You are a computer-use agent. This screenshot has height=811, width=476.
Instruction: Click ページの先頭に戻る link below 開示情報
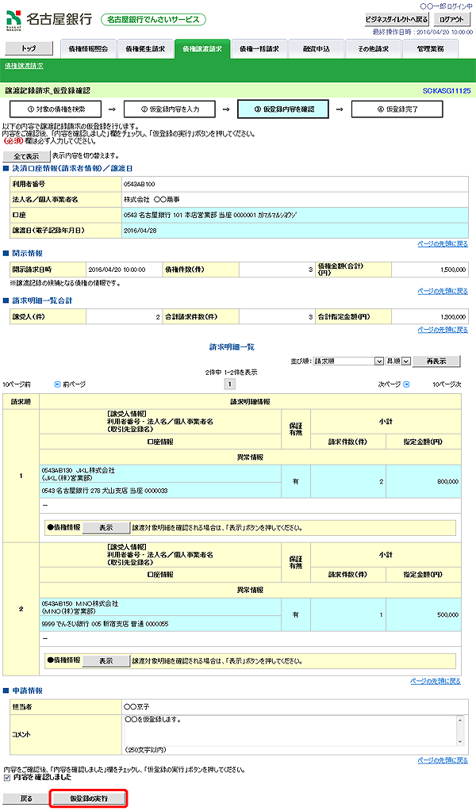pos(443,291)
